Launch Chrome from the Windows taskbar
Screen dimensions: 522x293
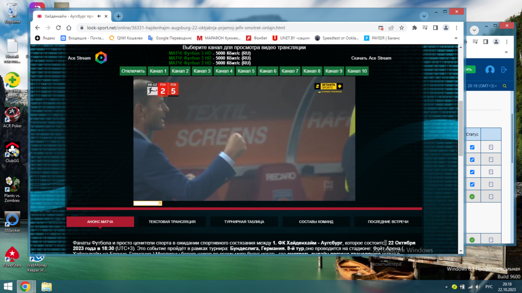[x=25, y=286]
